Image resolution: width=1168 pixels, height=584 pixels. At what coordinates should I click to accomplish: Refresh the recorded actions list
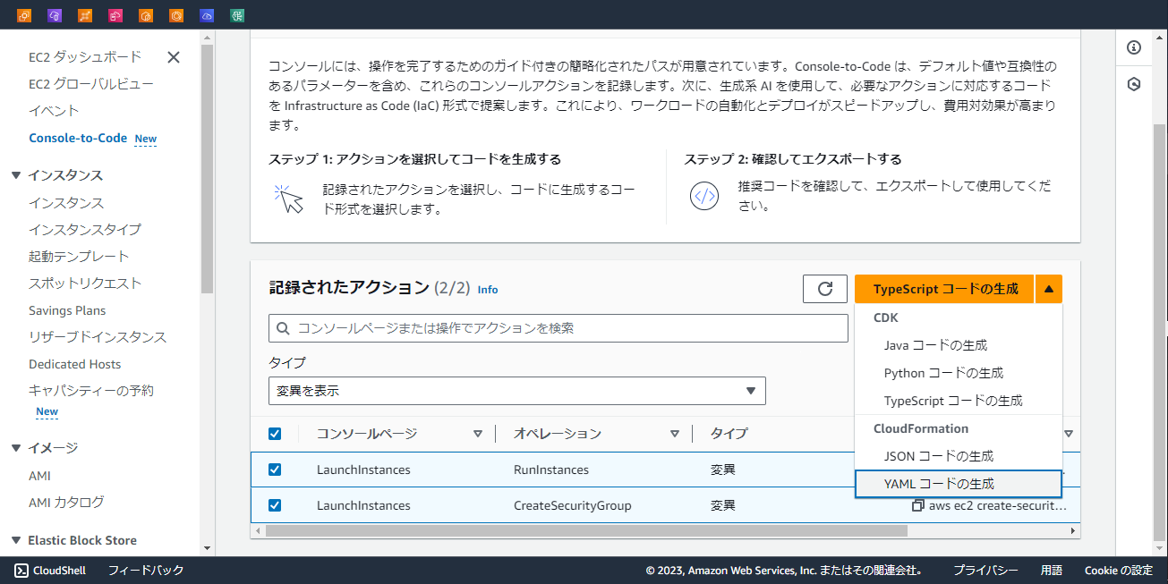click(825, 289)
